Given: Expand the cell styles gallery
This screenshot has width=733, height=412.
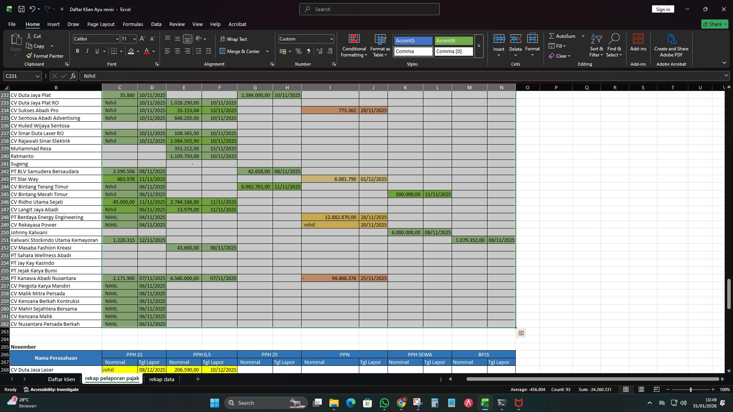Looking at the screenshot, I should (479, 46).
